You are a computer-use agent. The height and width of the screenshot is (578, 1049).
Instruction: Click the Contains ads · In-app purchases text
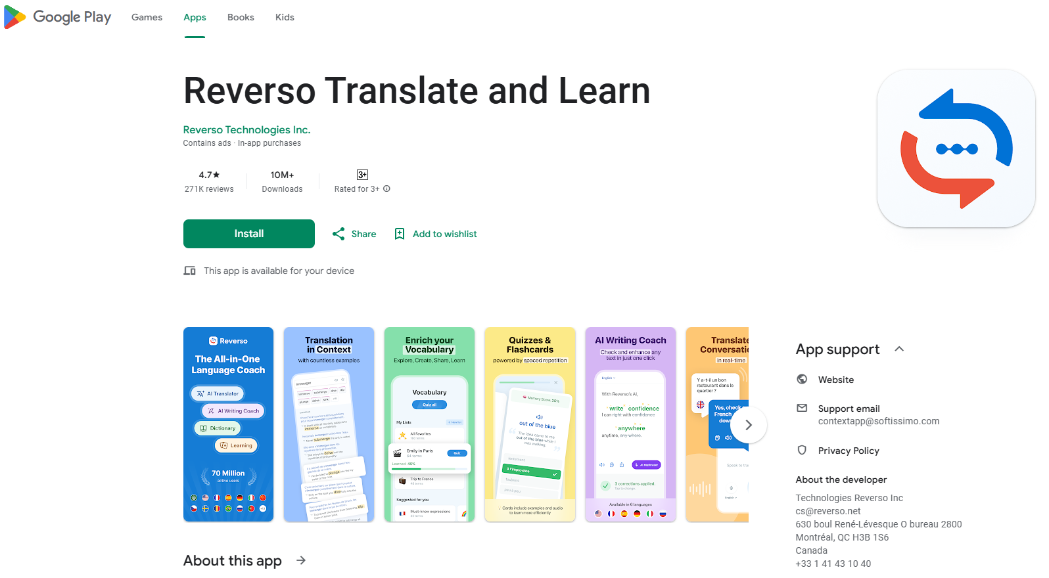242,143
